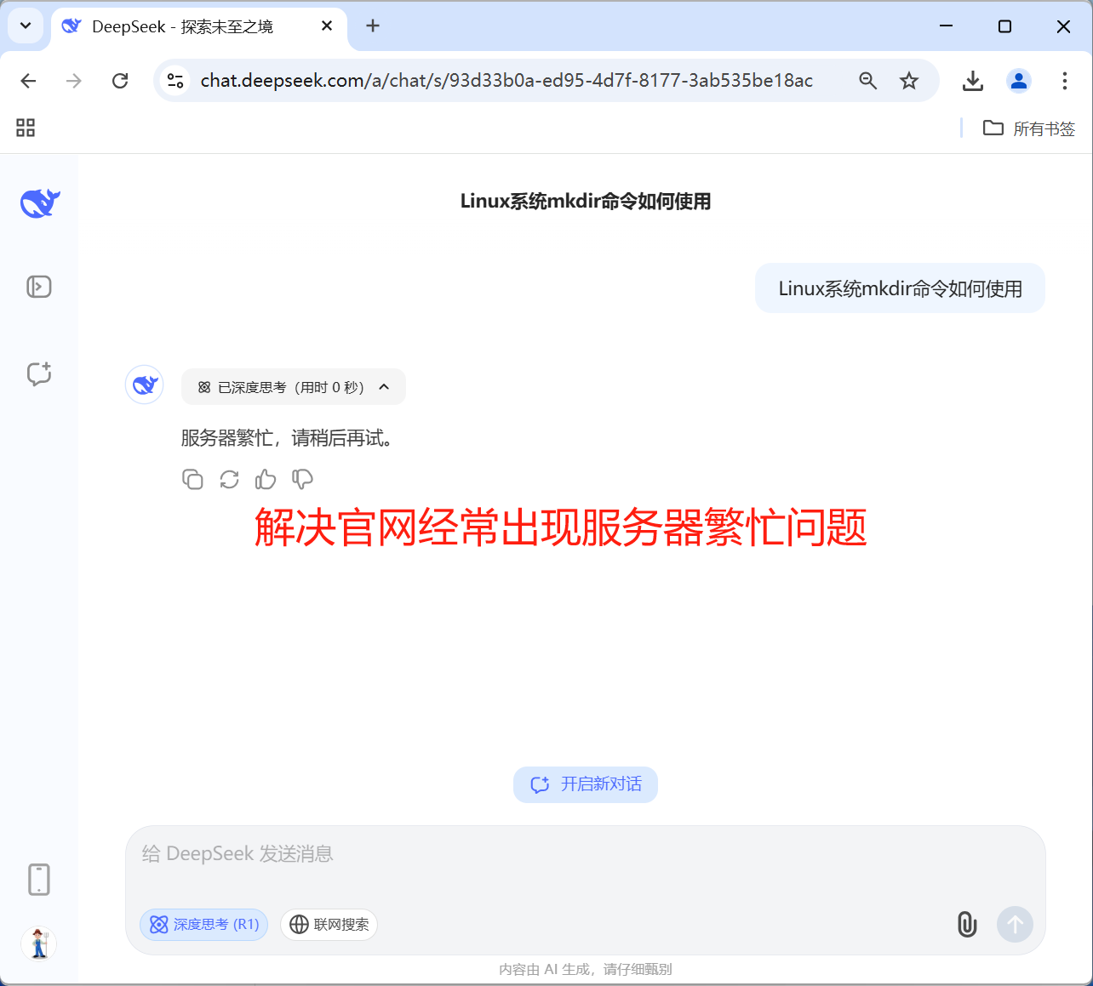Viewport: 1093px width, 986px height.
Task: Open Chrome three-dot menu
Action: 1064,81
